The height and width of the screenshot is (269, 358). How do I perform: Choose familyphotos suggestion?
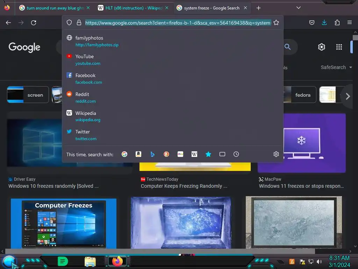coord(173,41)
